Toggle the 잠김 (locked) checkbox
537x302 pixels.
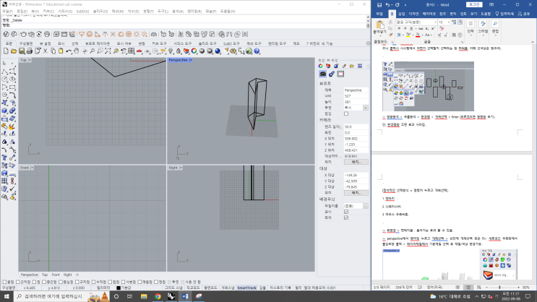[346, 113]
